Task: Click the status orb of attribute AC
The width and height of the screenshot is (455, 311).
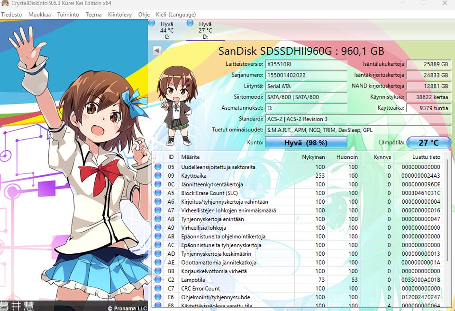Action: (x=158, y=245)
